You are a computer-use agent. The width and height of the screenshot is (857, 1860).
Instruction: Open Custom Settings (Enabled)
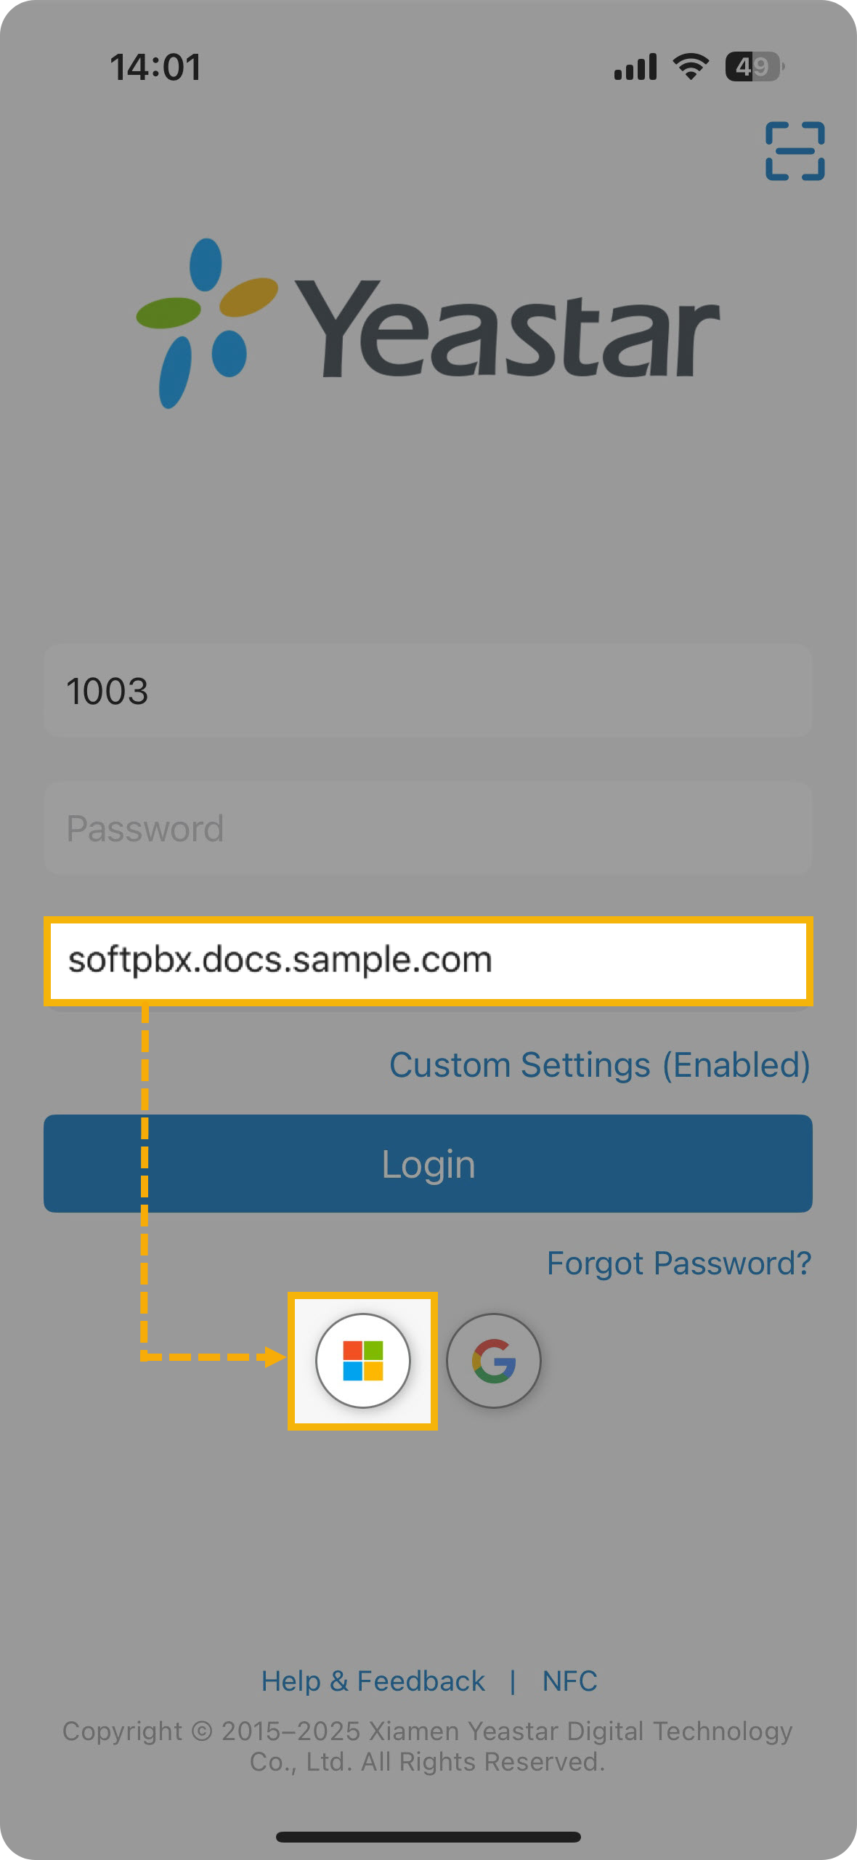point(599,1065)
